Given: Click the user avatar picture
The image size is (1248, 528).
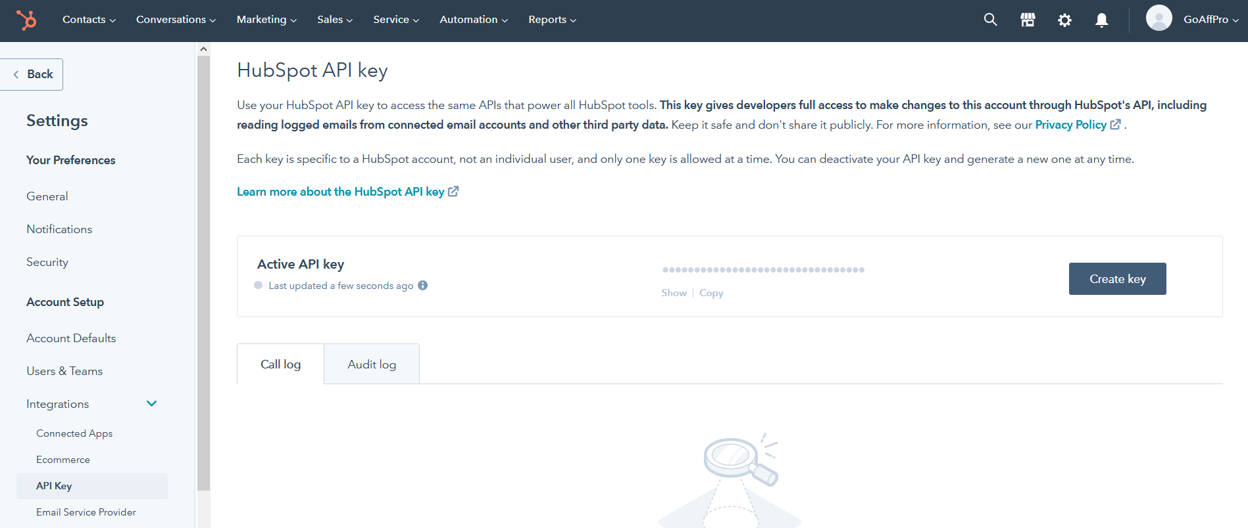Looking at the screenshot, I should tap(1159, 18).
